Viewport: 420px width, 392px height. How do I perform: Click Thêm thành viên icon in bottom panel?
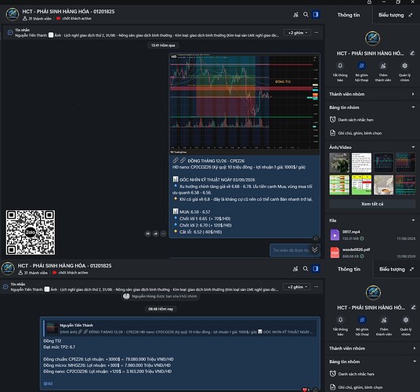tap(384, 320)
